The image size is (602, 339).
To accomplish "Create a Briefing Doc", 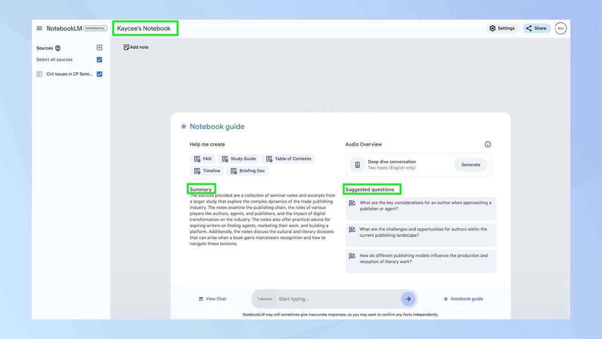I will coord(247,170).
